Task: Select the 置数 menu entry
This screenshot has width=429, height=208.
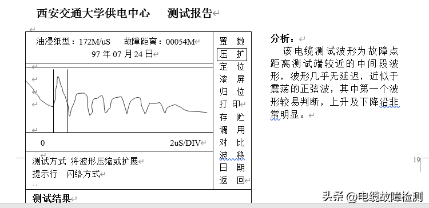Action: click(x=232, y=42)
